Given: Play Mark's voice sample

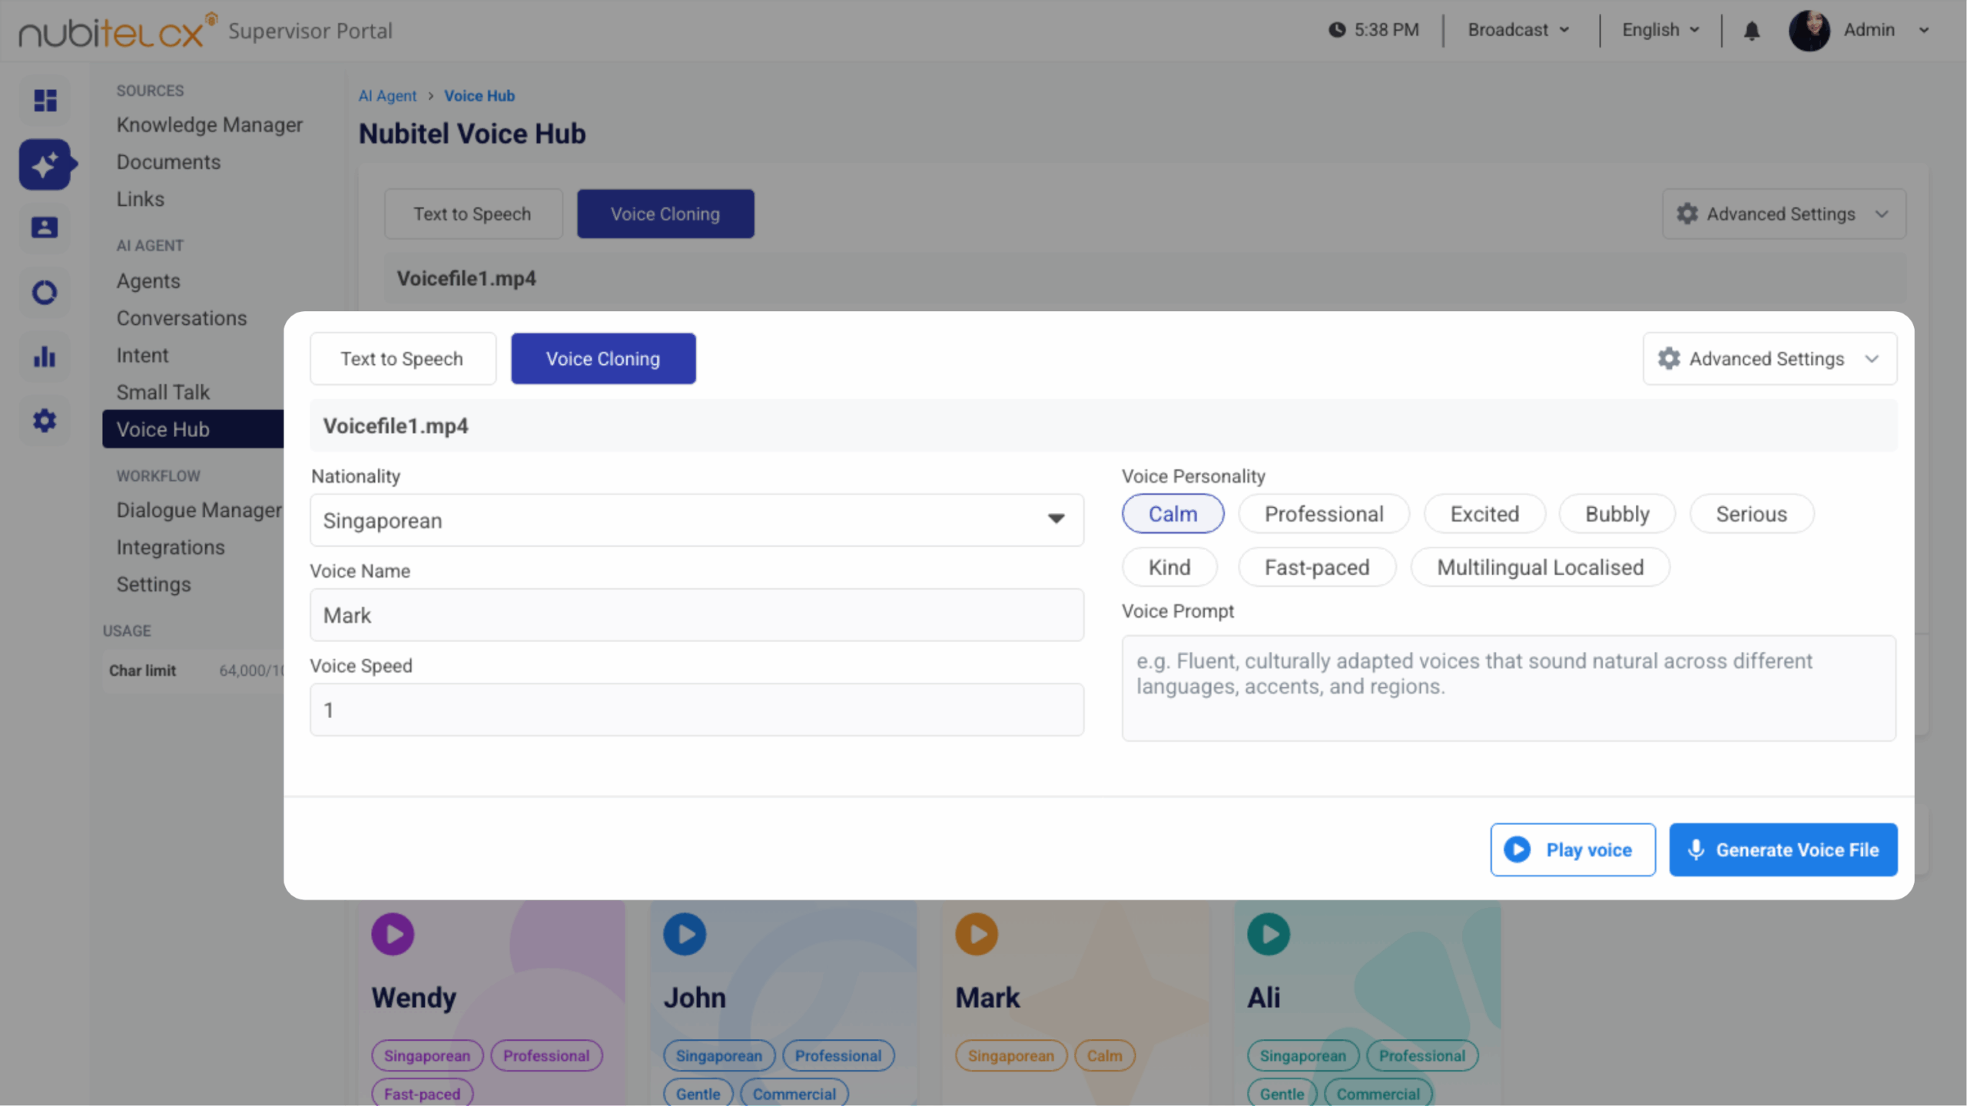Looking at the screenshot, I should (x=977, y=934).
